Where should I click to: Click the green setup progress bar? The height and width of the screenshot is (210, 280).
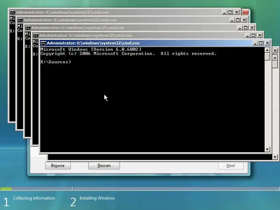(x=6, y=189)
